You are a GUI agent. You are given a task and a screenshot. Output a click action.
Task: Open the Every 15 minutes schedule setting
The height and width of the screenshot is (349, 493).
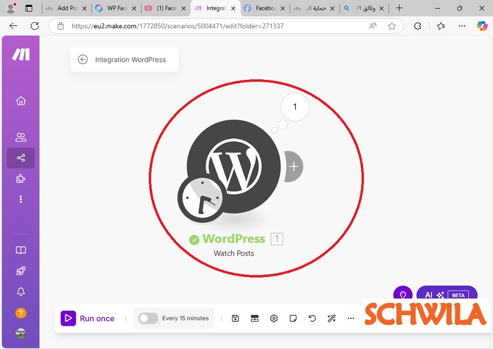pos(185,318)
